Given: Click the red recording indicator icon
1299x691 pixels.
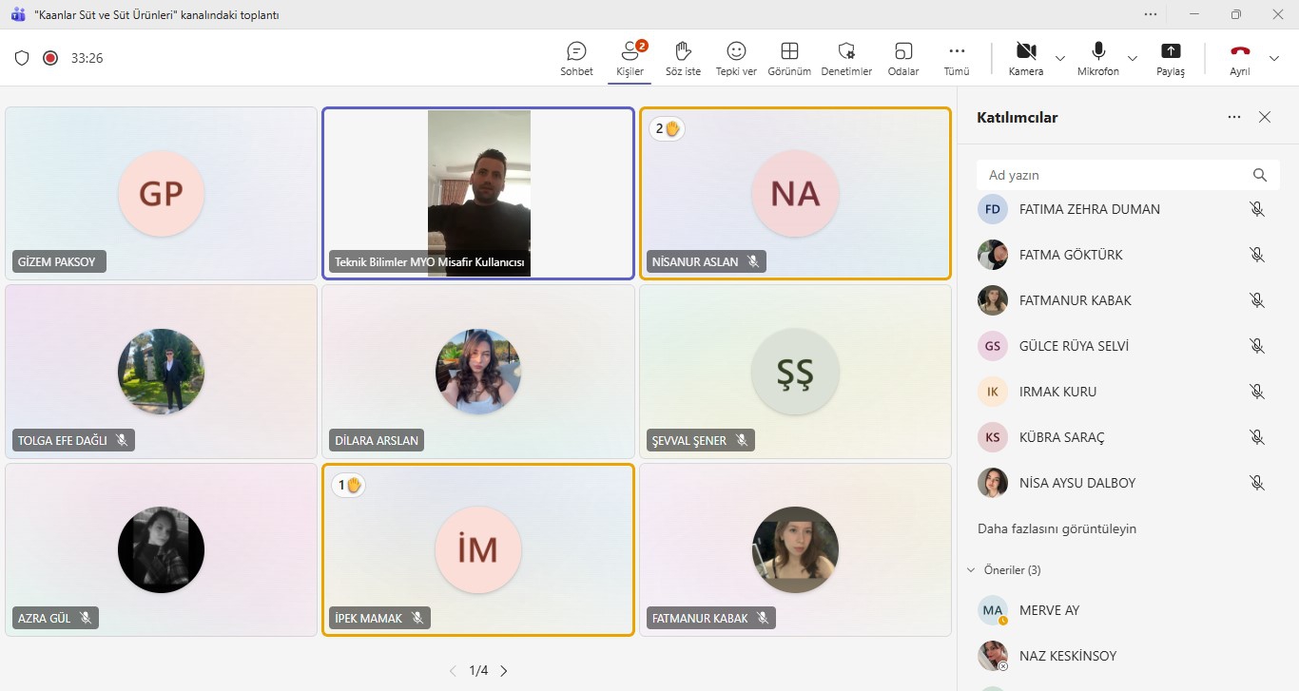Looking at the screenshot, I should click(50, 58).
